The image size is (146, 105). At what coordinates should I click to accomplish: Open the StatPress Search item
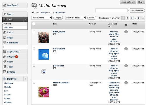(x=7, y=94)
